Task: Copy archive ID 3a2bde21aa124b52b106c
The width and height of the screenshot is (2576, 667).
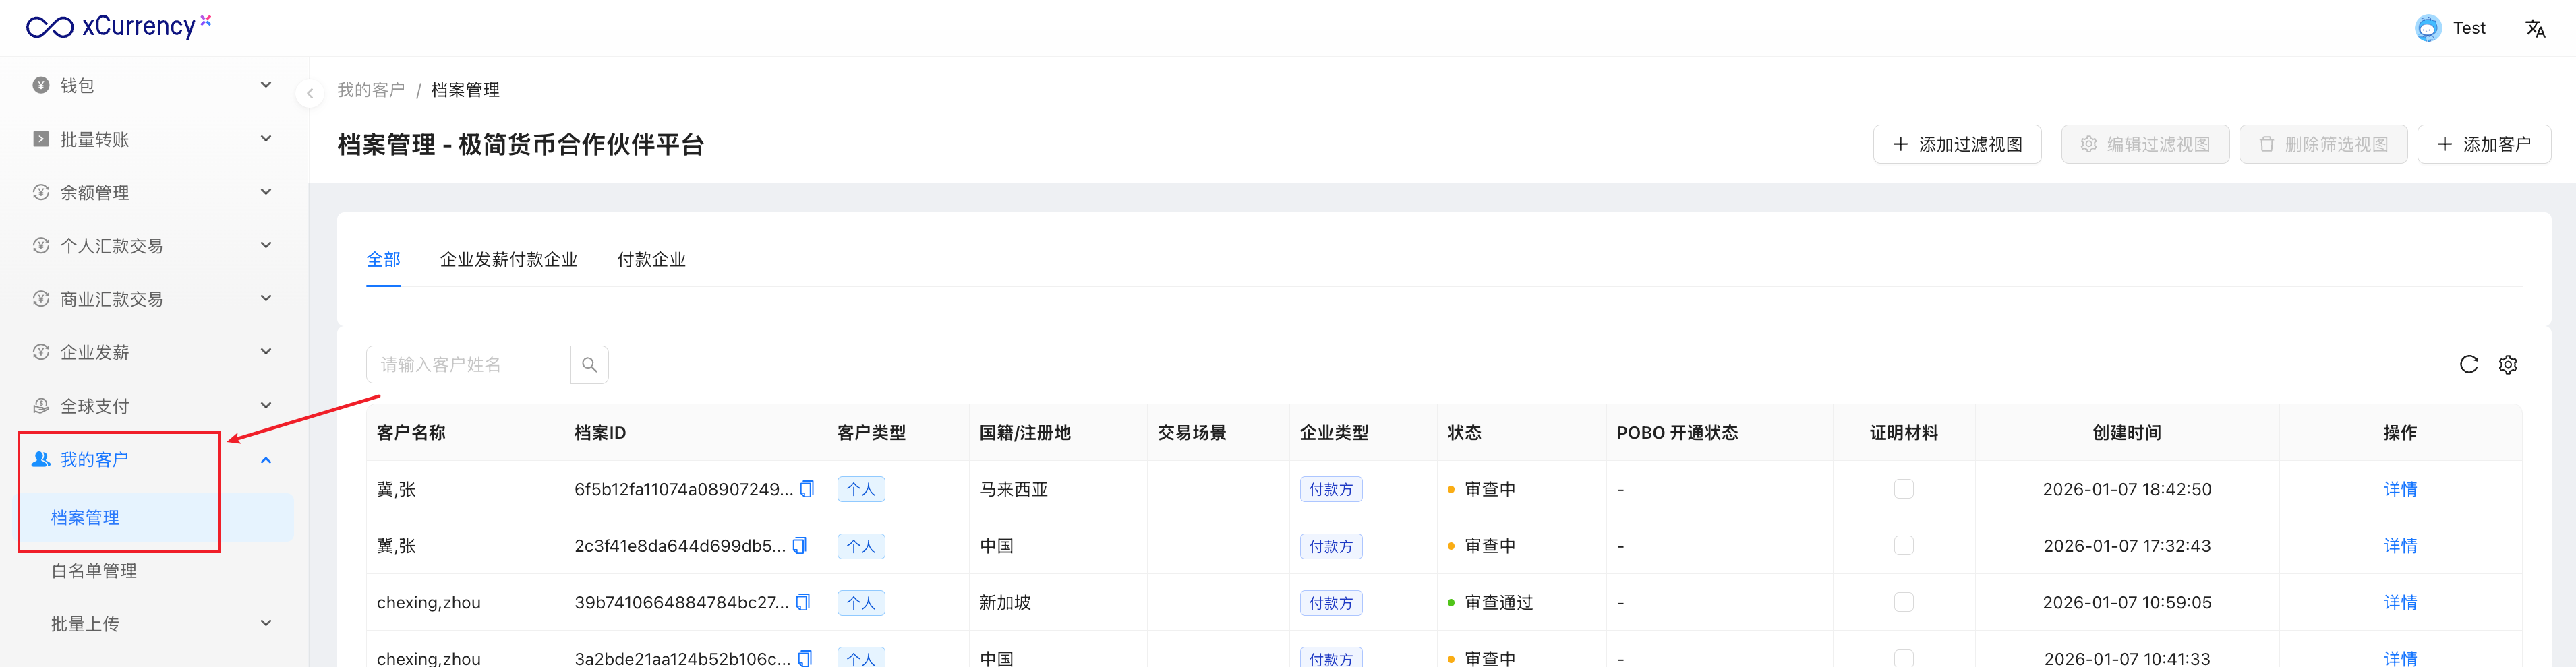Action: point(805,658)
